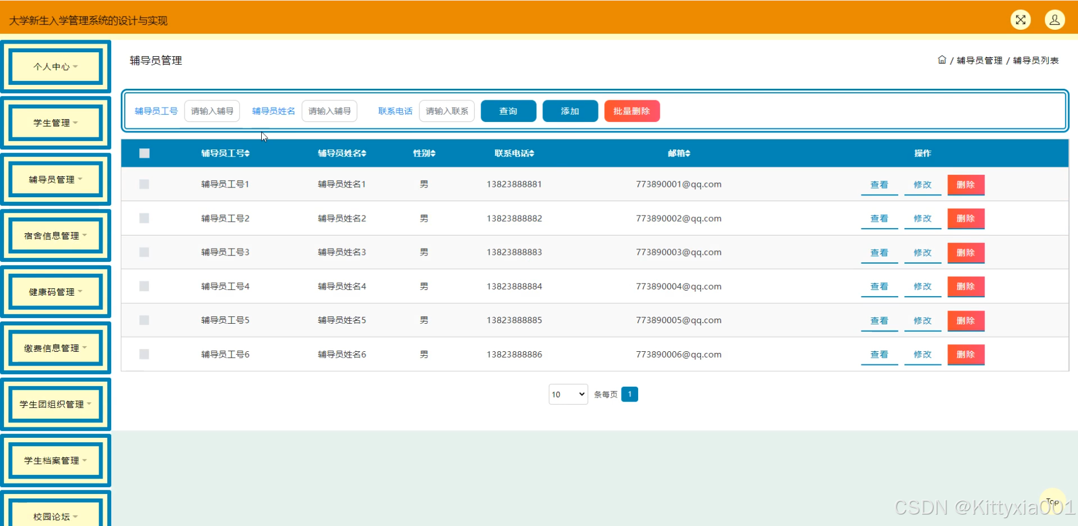
Task: Click the 删除 button for 辅导员工号3
Action: [966, 253]
